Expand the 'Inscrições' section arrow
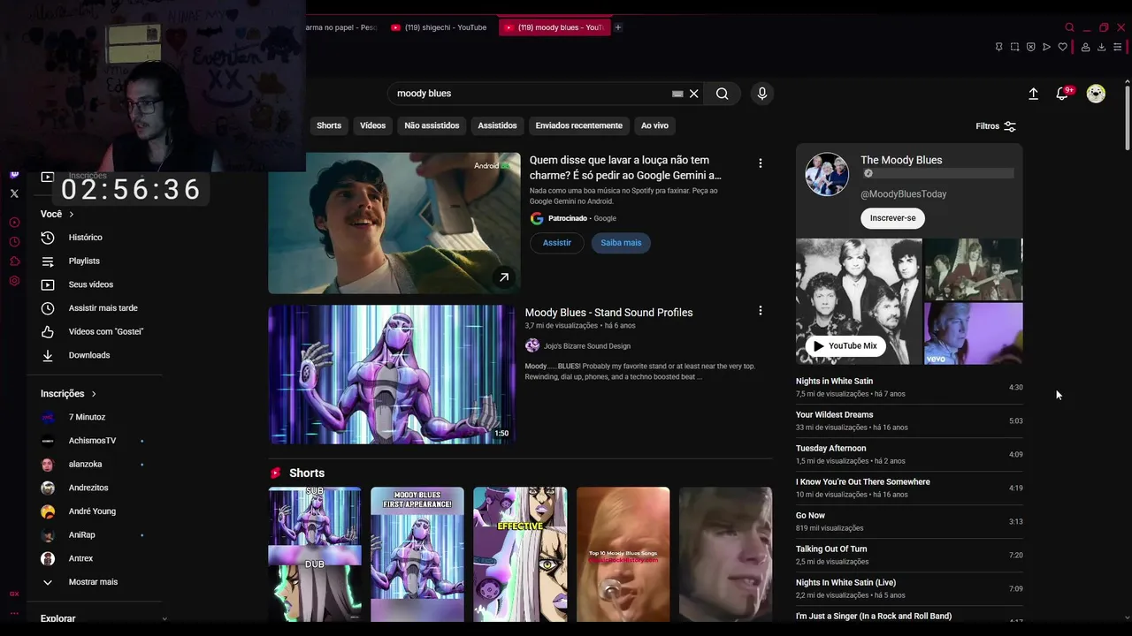1132x636 pixels. coord(94,394)
